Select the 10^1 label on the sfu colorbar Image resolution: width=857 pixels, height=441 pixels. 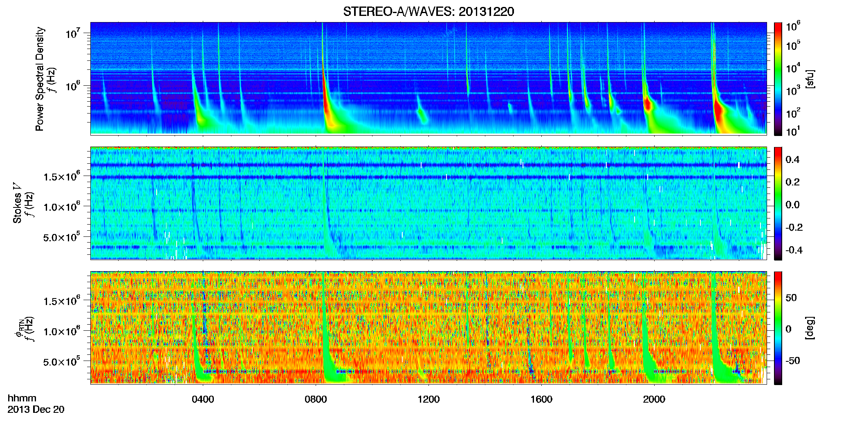point(793,131)
